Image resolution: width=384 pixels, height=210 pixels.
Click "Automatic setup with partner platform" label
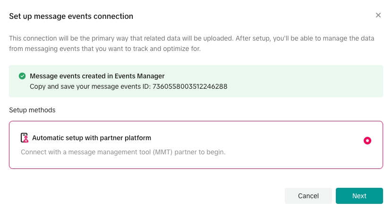(x=92, y=138)
